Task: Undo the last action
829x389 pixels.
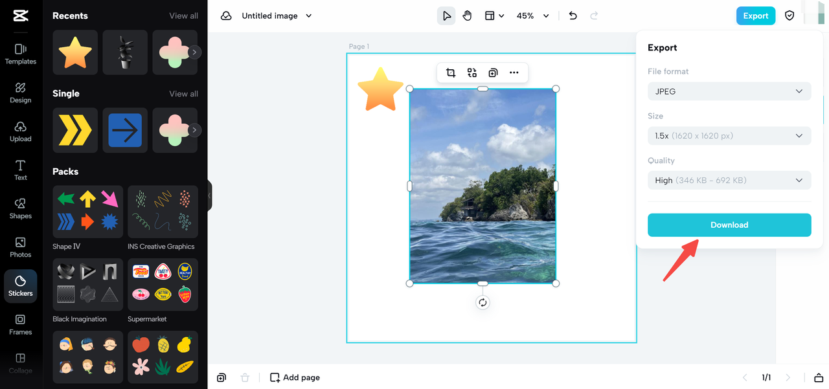Action: tap(573, 16)
